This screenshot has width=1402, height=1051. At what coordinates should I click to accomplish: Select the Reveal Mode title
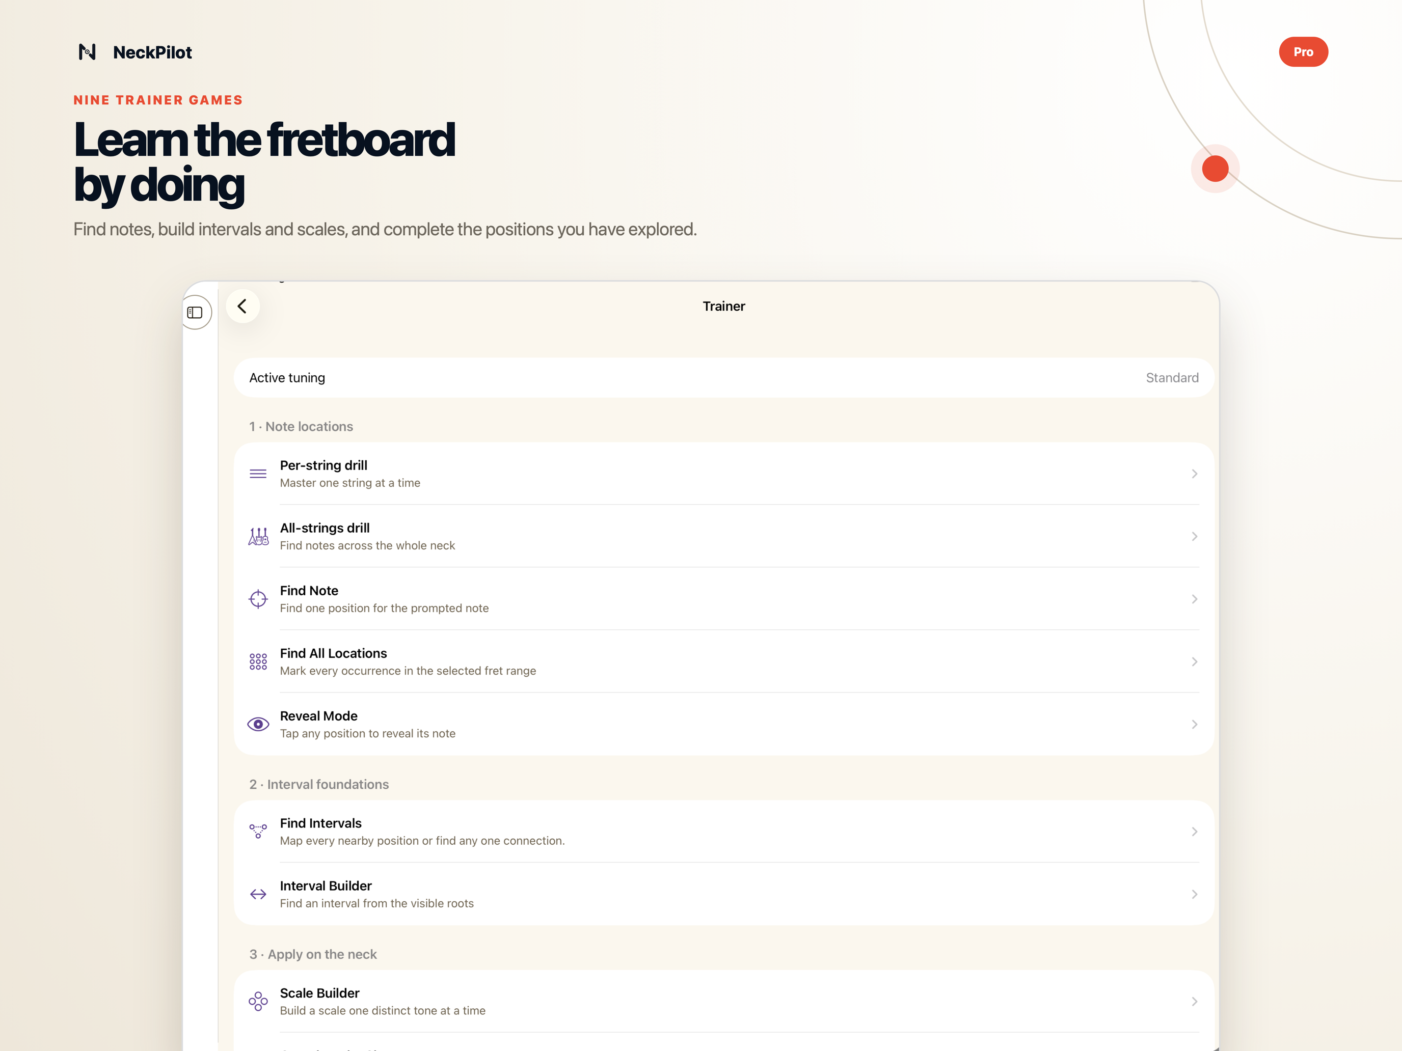[x=318, y=716]
